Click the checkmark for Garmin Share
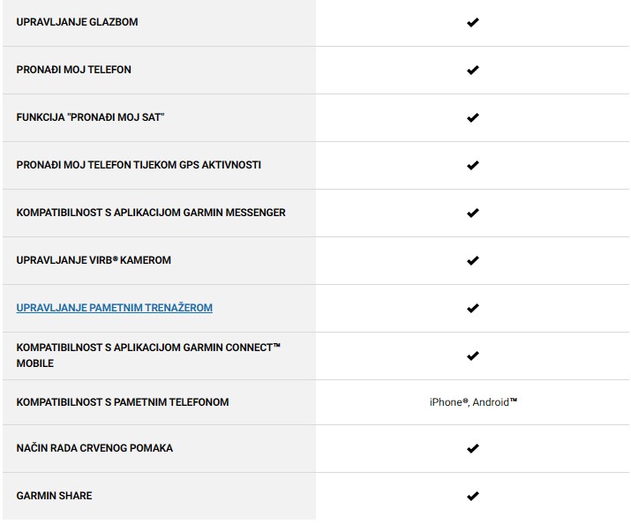 click(x=472, y=496)
